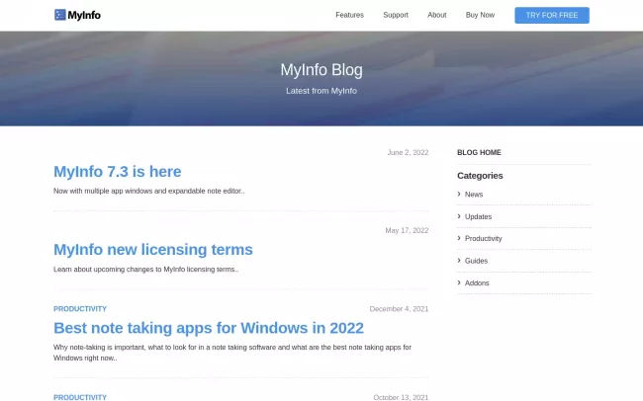Click the 'December 4, 2021' date text
This screenshot has height=401, width=643.
point(399,309)
